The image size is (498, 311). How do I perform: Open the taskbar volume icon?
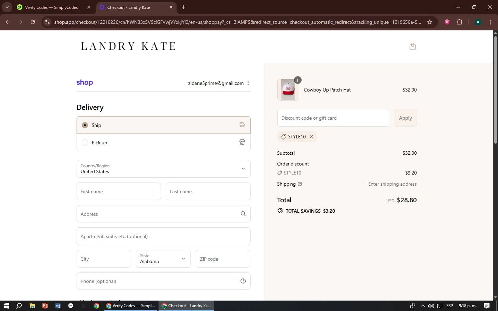(x=431, y=306)
